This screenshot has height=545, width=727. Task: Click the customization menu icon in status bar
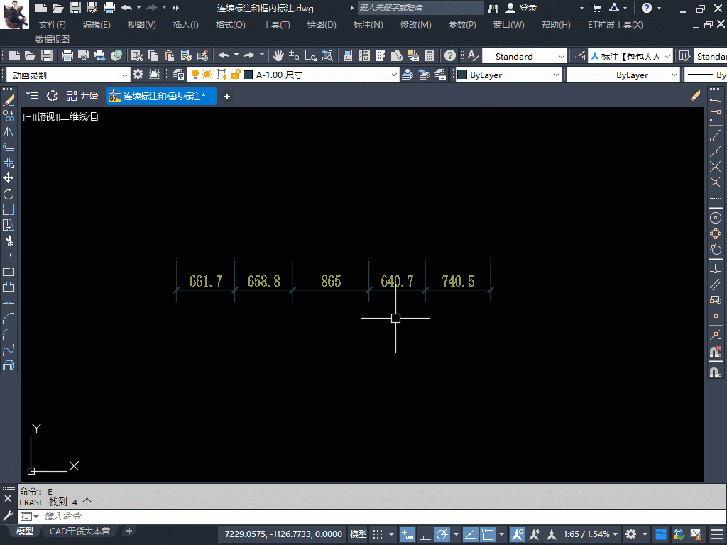point(717,534)
